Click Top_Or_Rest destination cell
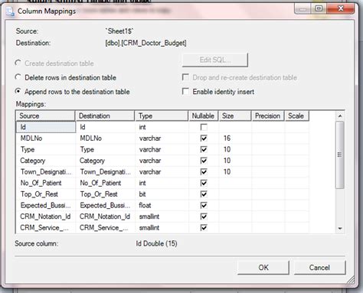This screenshot has height=293, width=363. (x=106, y=194)
